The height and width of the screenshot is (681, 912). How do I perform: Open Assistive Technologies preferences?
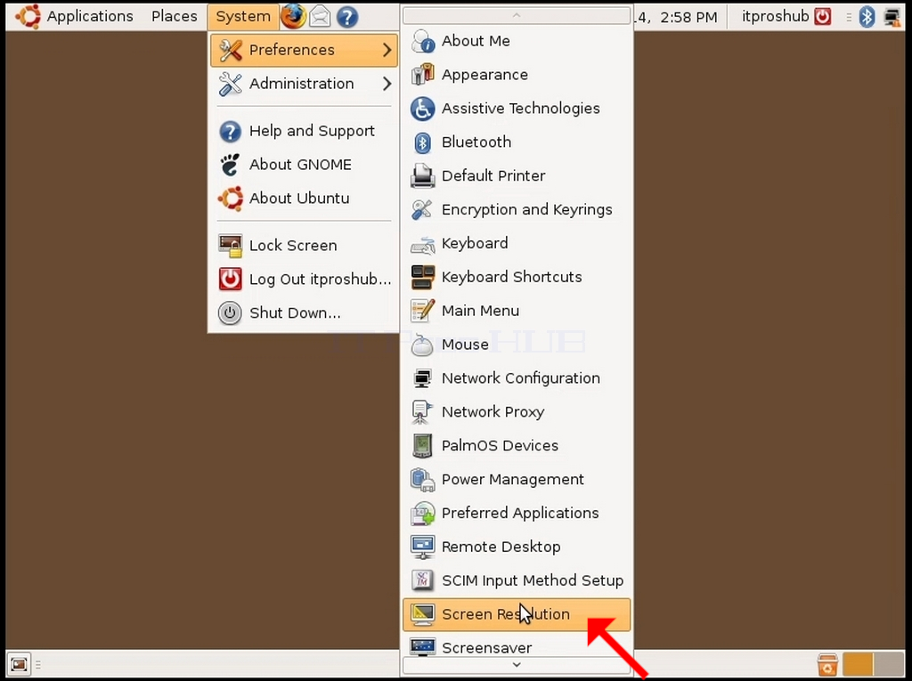pos(517,109)
